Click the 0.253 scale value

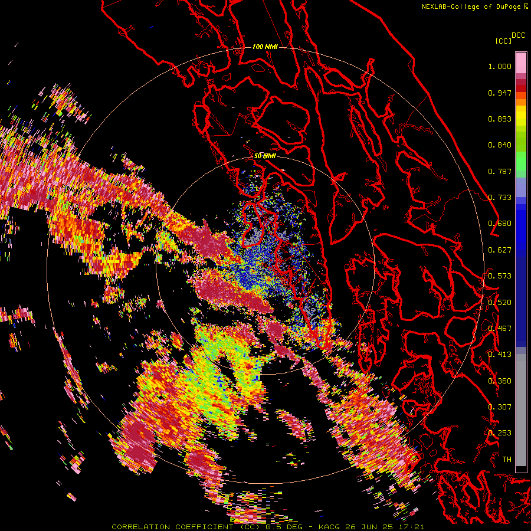point(500,433)
